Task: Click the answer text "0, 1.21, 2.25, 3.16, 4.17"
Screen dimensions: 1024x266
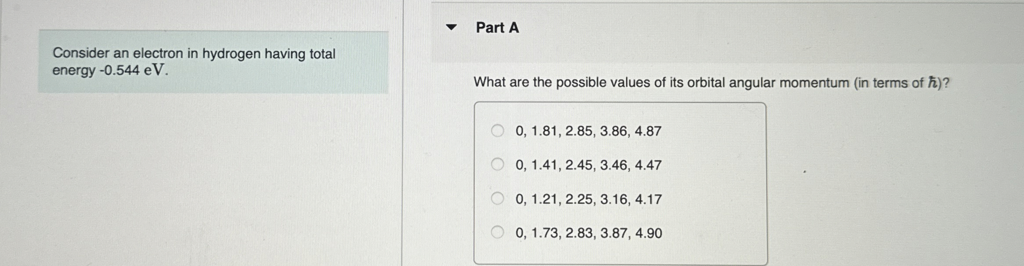Action: tap(588, 199)
